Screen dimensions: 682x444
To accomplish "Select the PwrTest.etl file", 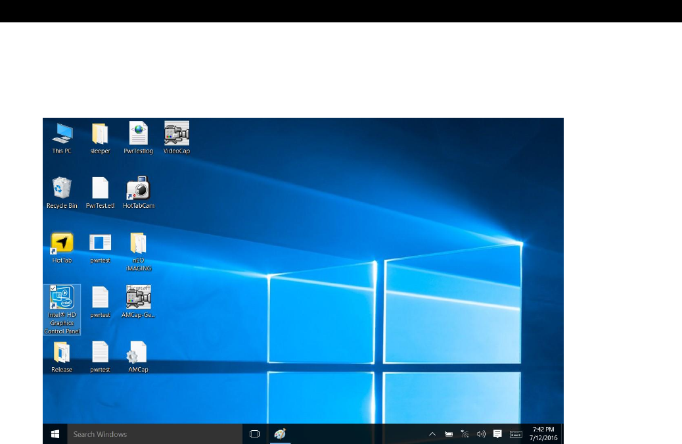I will pyautogui.click(x=100, y=189).
